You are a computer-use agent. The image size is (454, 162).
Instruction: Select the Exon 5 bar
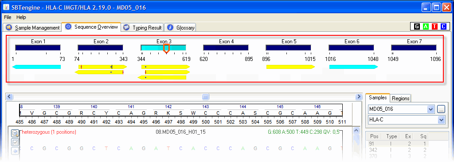pyautogui.click(x=288, y=48)
